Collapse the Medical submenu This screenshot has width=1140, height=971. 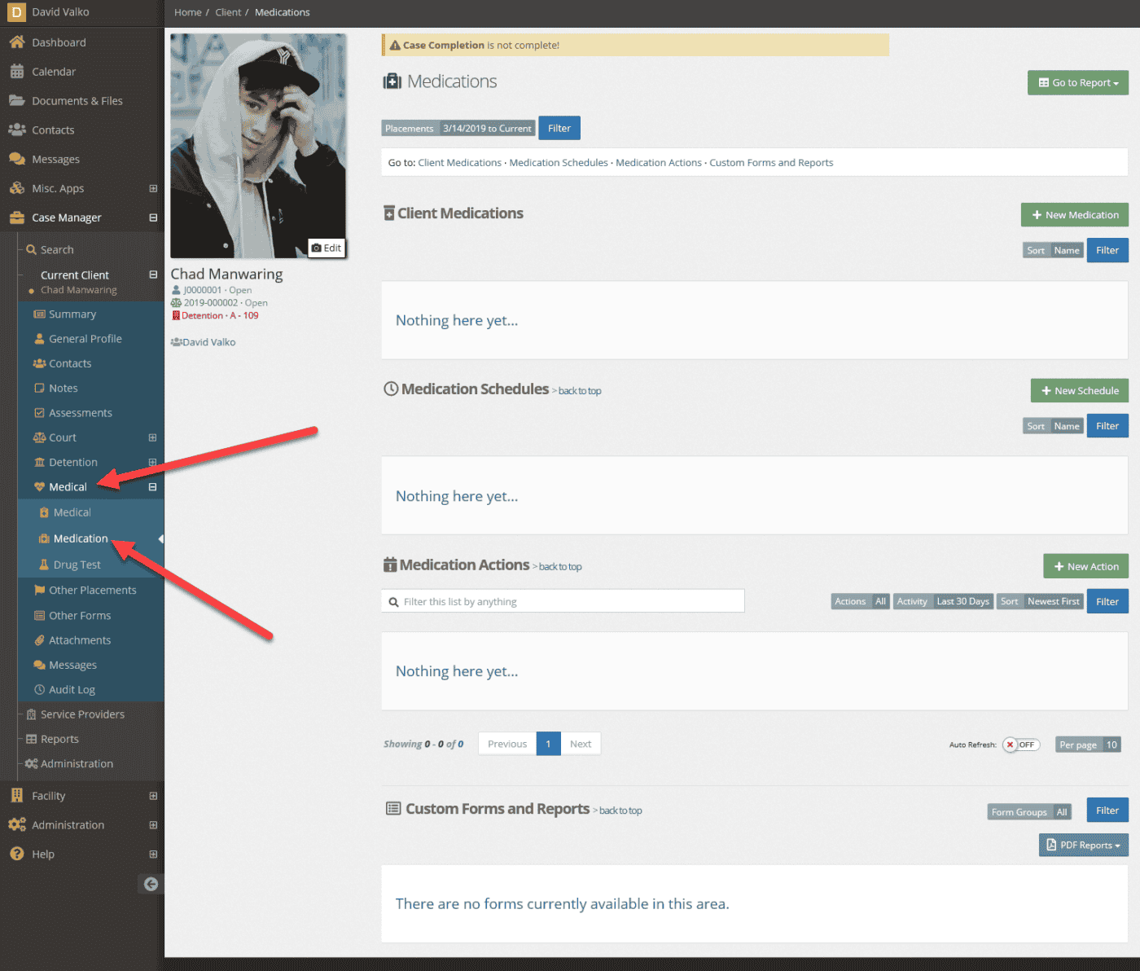coord(152,487)
